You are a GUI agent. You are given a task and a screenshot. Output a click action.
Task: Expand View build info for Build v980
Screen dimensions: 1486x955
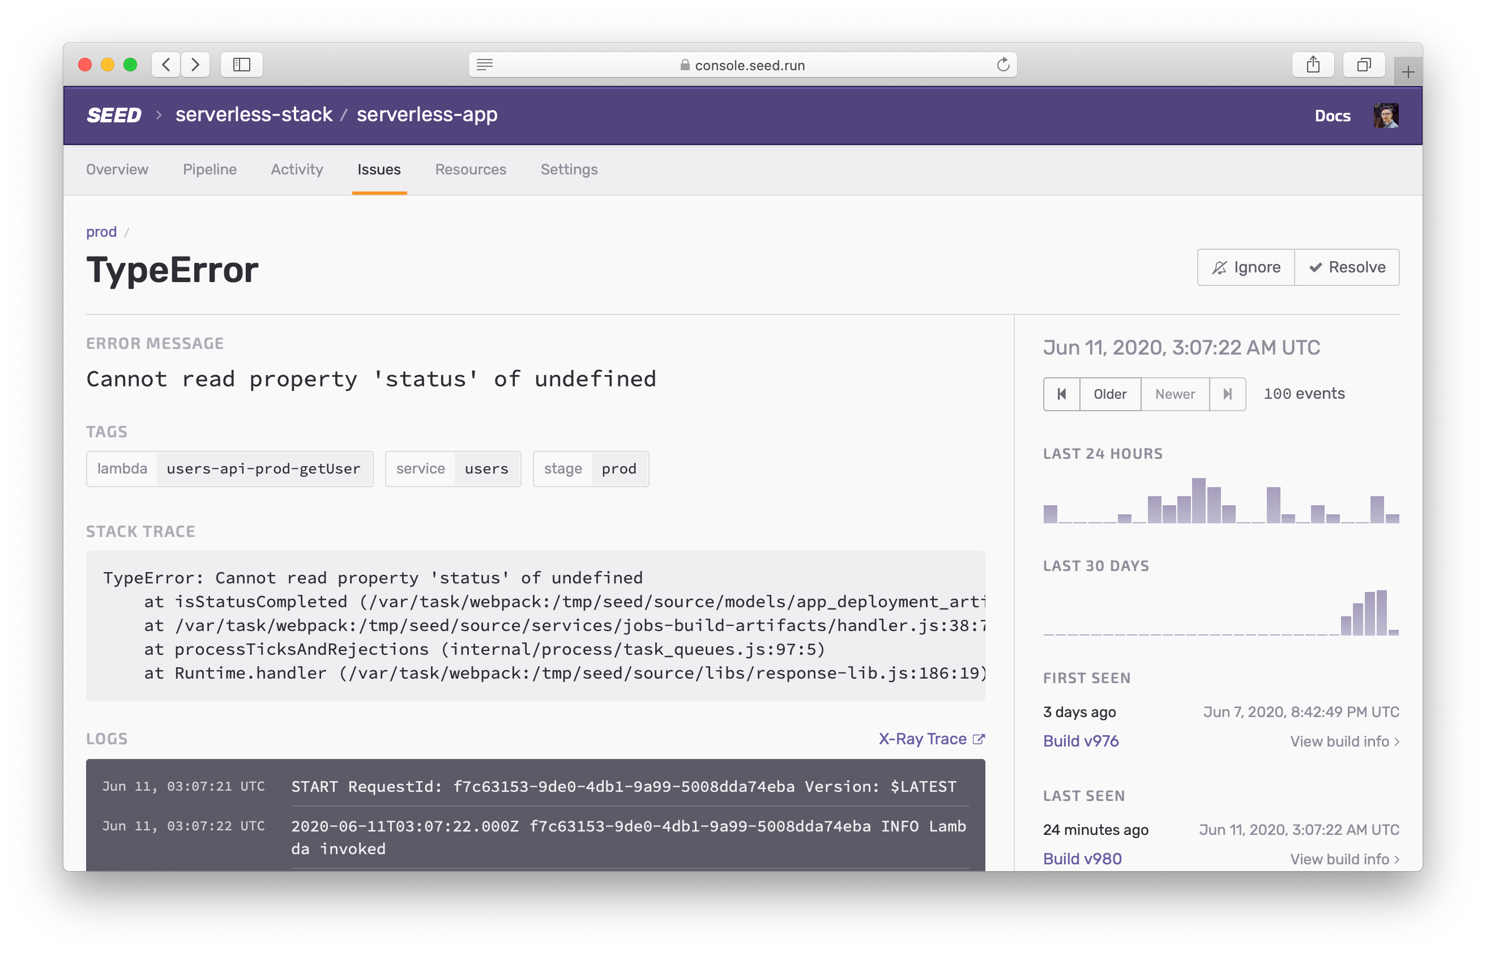pos(1344,859)
